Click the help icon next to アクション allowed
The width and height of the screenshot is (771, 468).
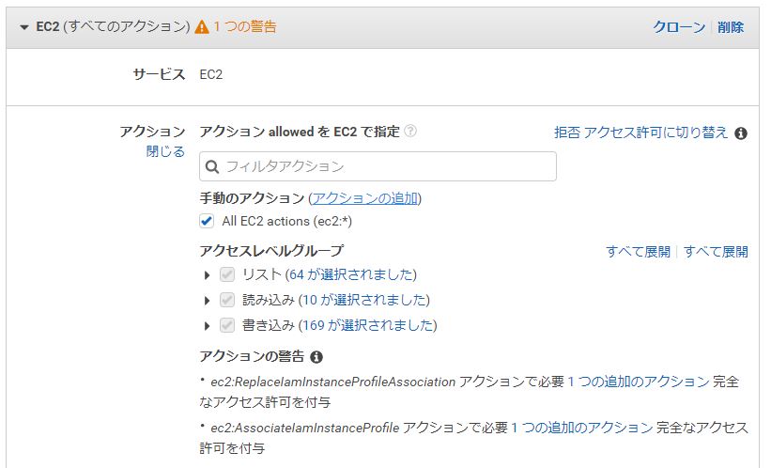[410, 131]
